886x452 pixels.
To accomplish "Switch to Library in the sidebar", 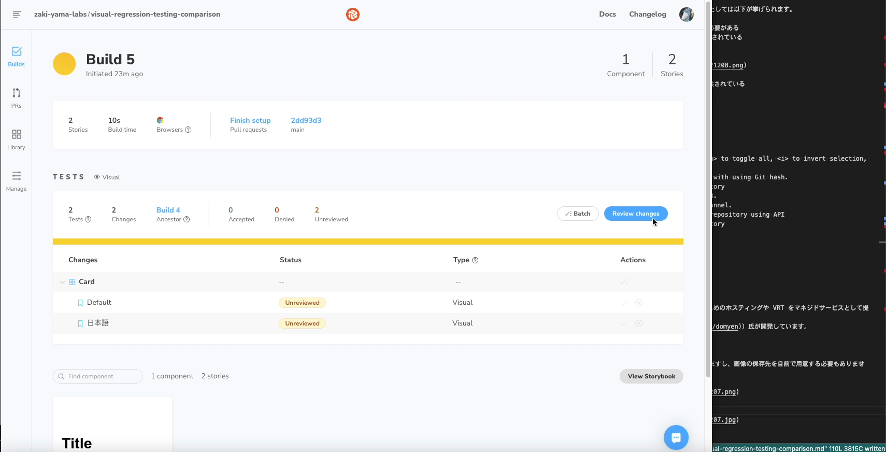I will (x=17, y=139).
